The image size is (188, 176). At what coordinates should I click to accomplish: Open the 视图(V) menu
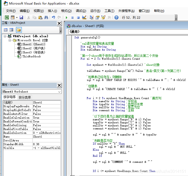(39, 11)
